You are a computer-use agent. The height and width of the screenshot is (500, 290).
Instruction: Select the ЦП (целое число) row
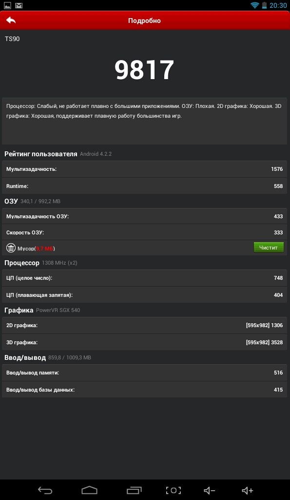[144, 278]
